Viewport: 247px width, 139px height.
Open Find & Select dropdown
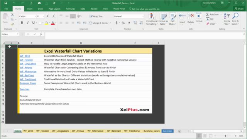pyautogui.click(x=235, y=19)
